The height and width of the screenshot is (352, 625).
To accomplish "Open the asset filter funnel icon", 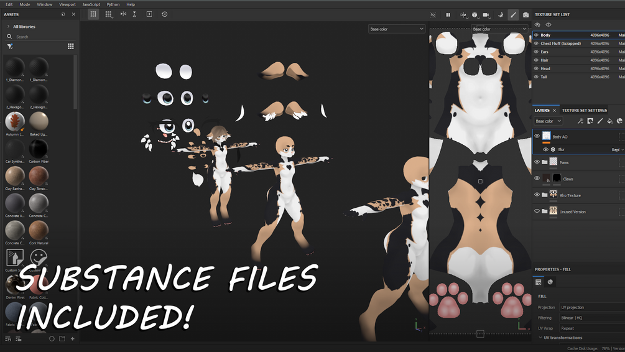I will [x=10, y=46].
